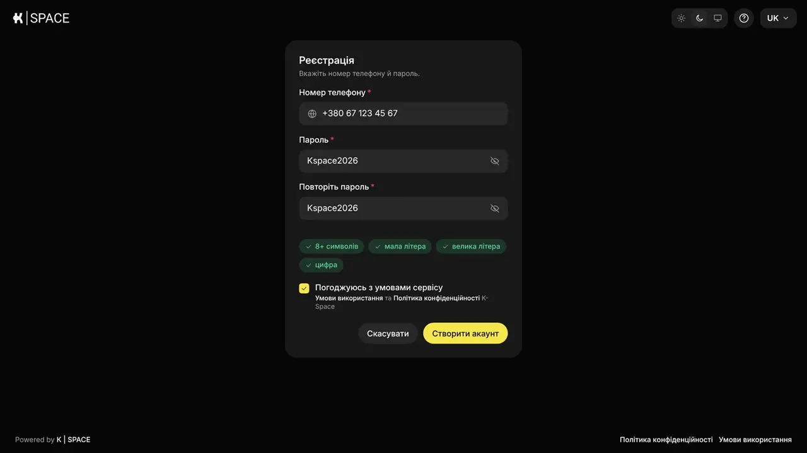
Task: Click the Вкажіть номер телефону й пароль subtitle
Action: coord(359,74)
